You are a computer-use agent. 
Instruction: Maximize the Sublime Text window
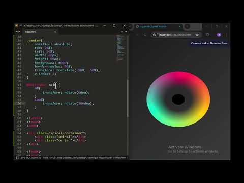(114, 26)
